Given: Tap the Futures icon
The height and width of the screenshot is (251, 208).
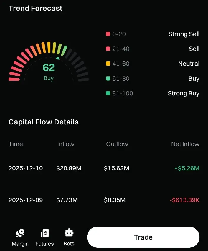Looking at the screenshot, I should click(x=44, y=233).
